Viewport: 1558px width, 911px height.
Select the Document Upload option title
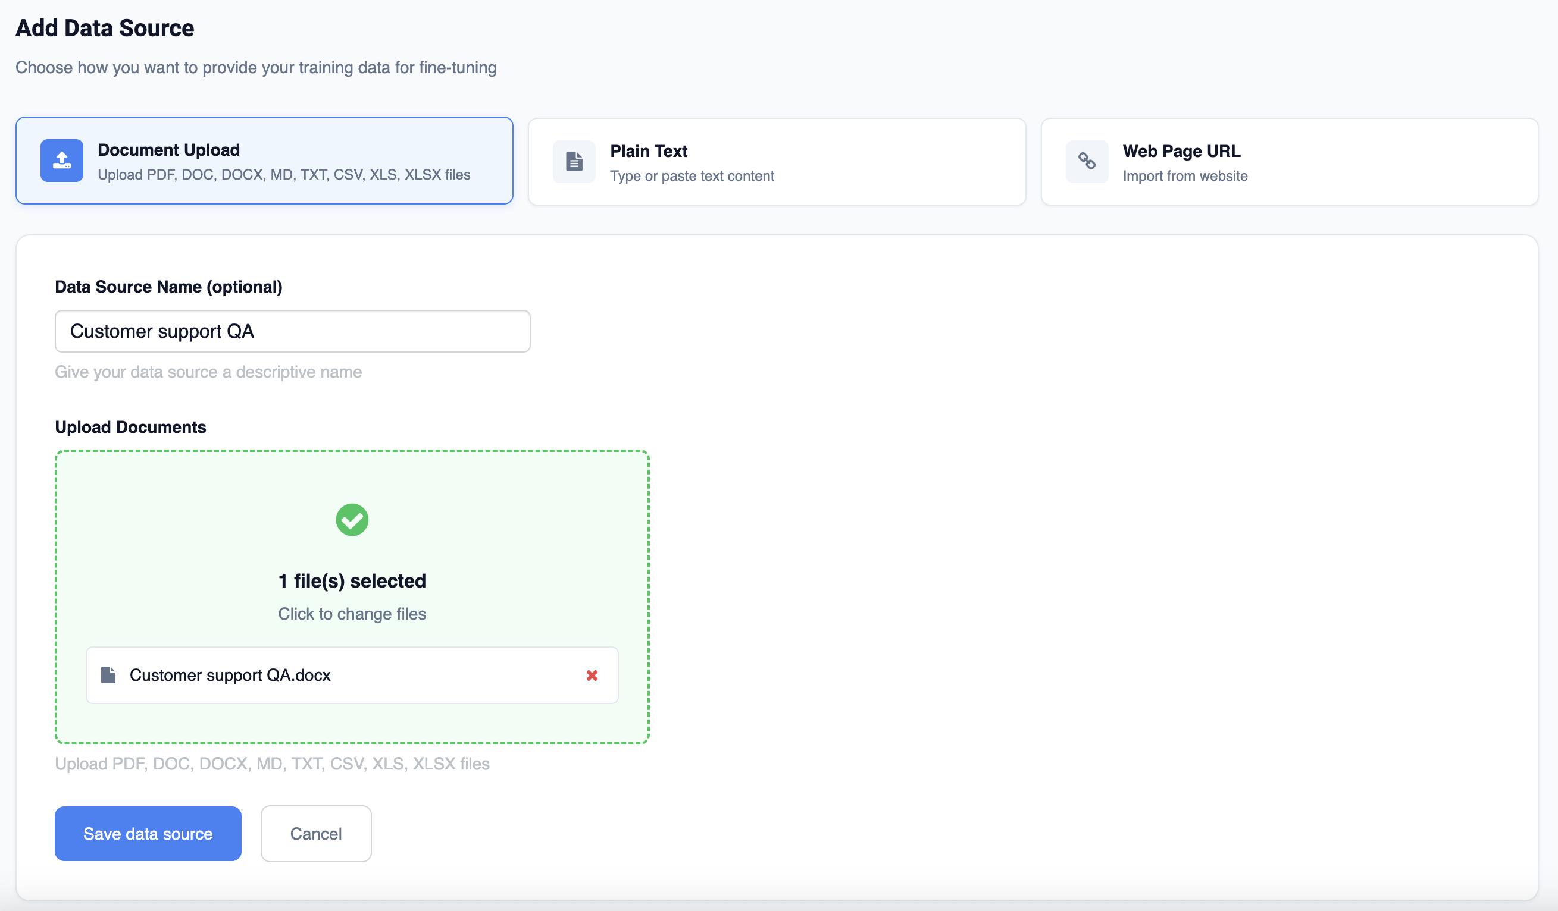click(168, 150)
